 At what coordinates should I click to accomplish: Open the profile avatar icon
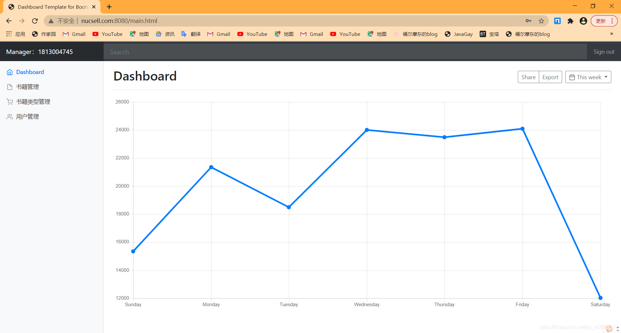coord(583,21)
